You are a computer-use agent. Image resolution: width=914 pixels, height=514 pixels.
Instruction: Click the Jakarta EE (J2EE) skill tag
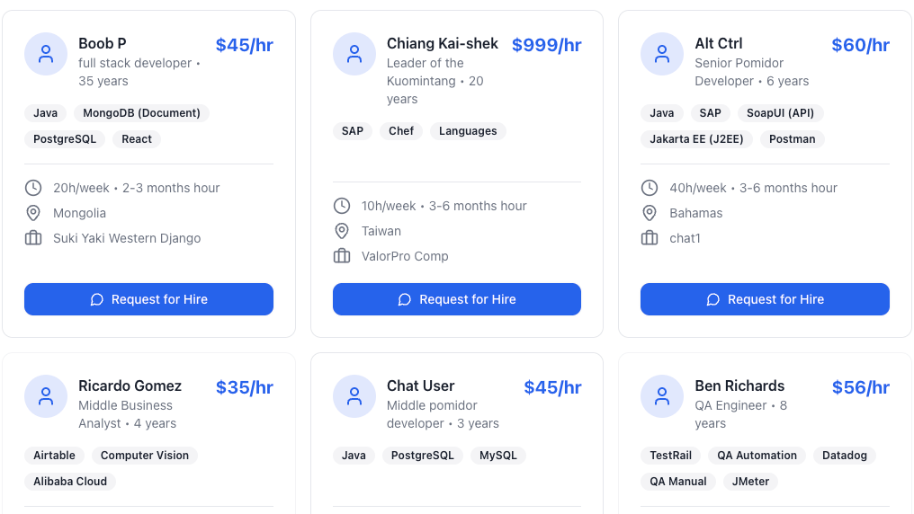pos(697,139)
